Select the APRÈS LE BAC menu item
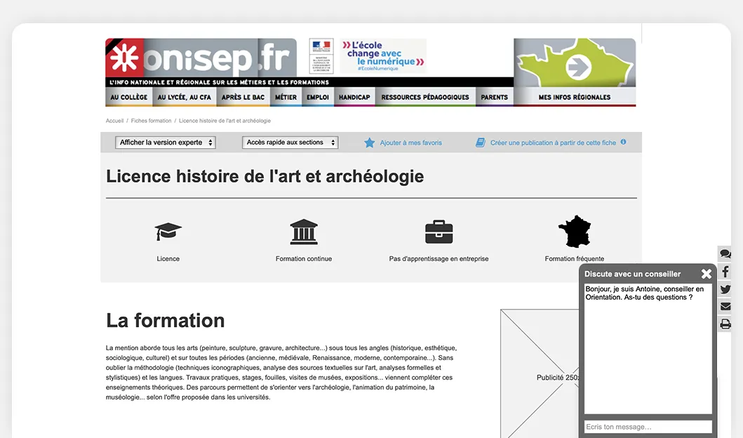The width and height of the screenshot is (743, 438). tap(243, 97)
